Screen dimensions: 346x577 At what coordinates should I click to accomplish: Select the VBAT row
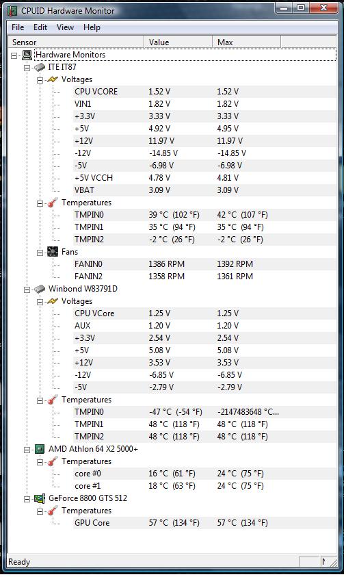pos(204,190)
